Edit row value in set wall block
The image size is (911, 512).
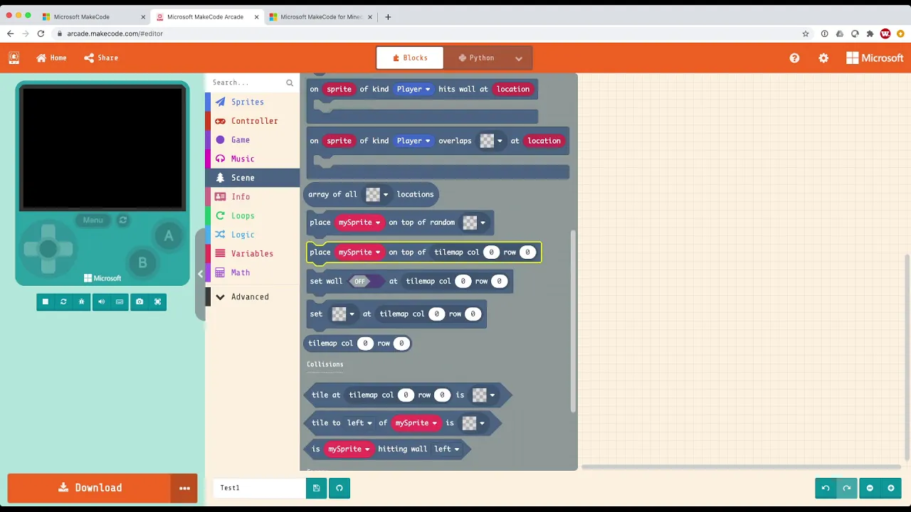tap(499, 282)
